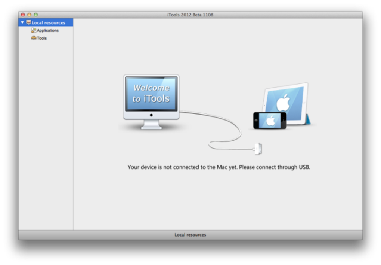Open Applications in the sidebar
This screenshot has width=381, height=265.
48,30
